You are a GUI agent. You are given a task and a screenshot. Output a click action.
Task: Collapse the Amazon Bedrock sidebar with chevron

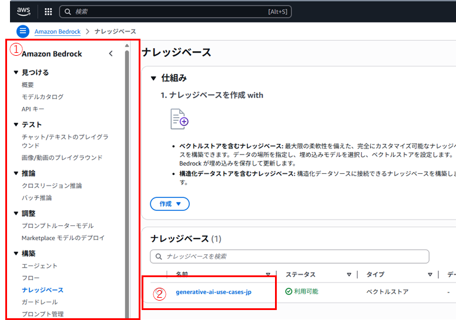click(111, 54)
